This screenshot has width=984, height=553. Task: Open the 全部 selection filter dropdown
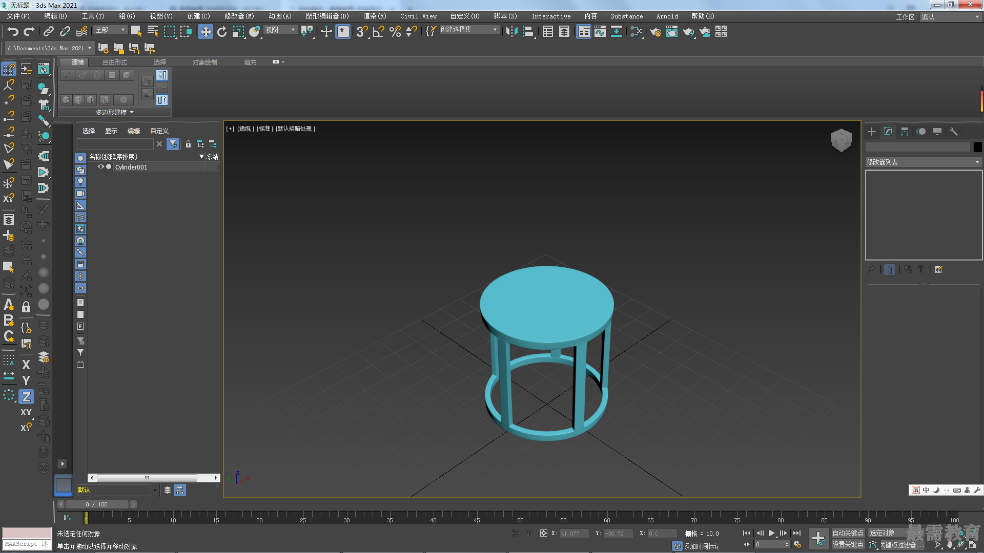[x=110, y=30]
